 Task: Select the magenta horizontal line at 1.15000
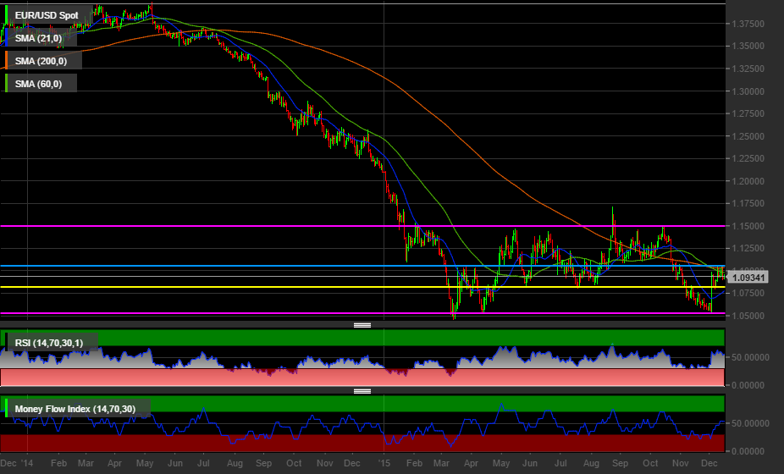(254, 226)
